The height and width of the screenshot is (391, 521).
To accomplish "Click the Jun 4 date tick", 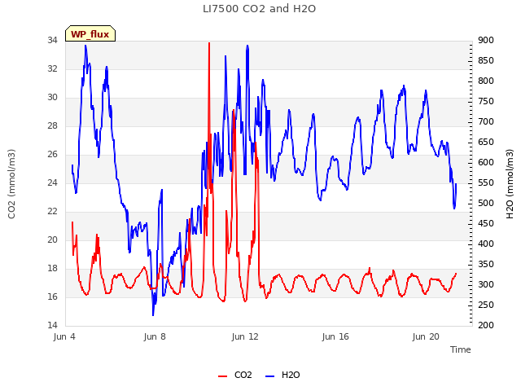I will point(64,336).
